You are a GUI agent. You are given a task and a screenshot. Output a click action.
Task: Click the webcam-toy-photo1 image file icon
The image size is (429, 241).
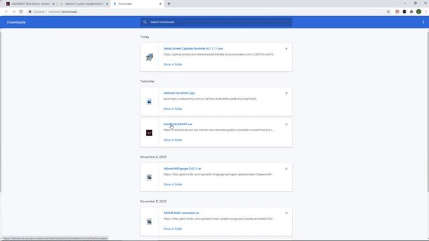click(x=149, y=102)
